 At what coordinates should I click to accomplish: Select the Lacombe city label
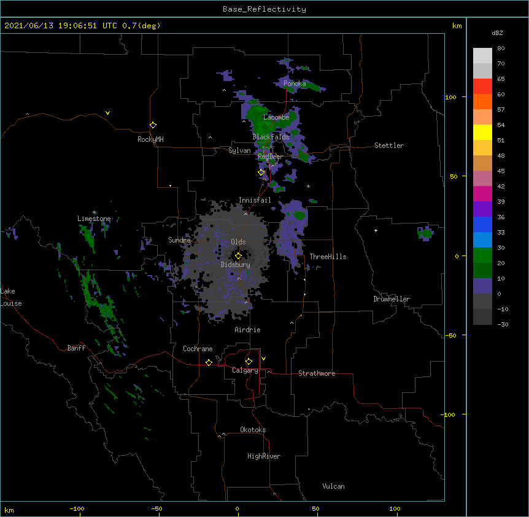(276, 117)
